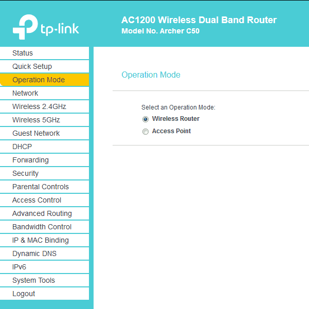Image resolution: width=309 pixels, height=309 pixels.
Task: Open Advanced Routing menu
Action: [x=44, y=213]
